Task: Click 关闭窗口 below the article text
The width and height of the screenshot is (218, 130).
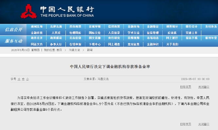Action: pyautogui.click(x=204, y=124)
